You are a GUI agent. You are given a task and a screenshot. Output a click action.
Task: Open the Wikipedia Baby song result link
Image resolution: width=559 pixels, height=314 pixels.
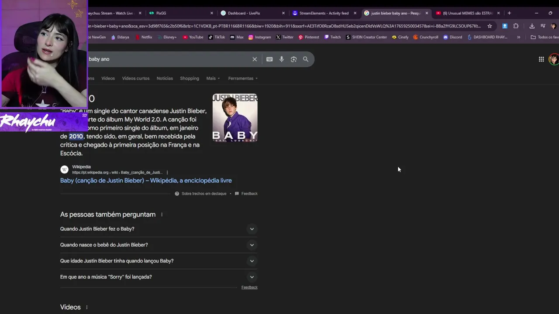[146, 181]
